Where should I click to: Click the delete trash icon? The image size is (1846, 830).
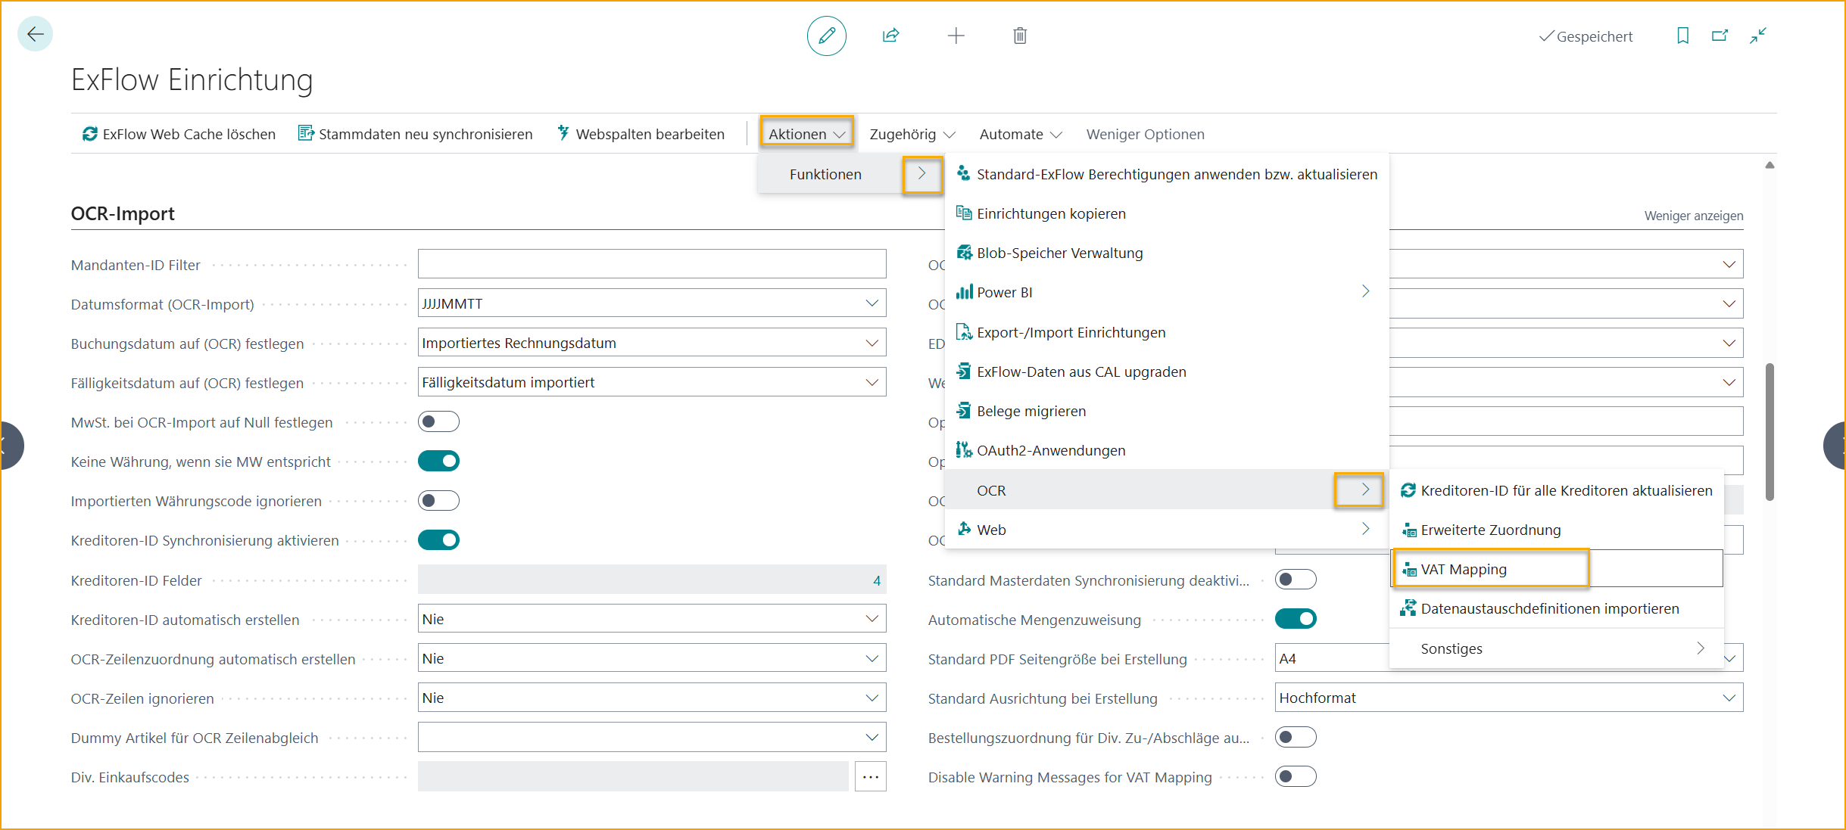click(1020, 36)
